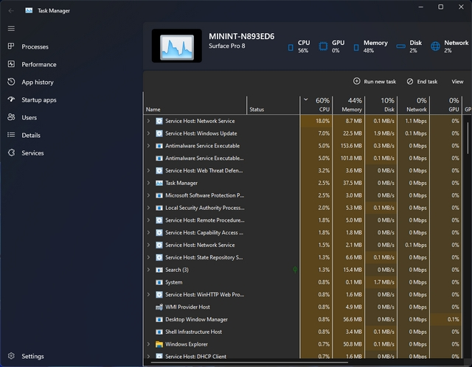Click the vertical scrollbar of process list

tap(468, 136)
